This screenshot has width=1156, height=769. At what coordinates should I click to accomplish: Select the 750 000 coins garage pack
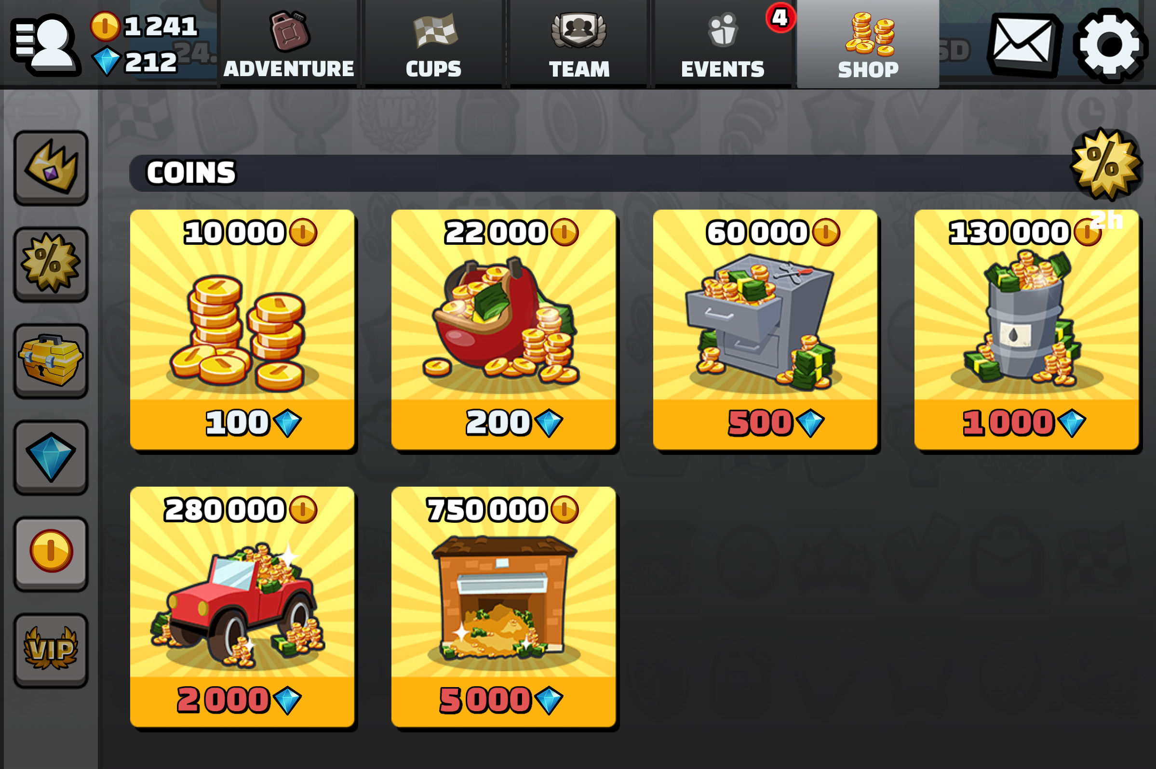pyautogui.click(x=503, y=607)
